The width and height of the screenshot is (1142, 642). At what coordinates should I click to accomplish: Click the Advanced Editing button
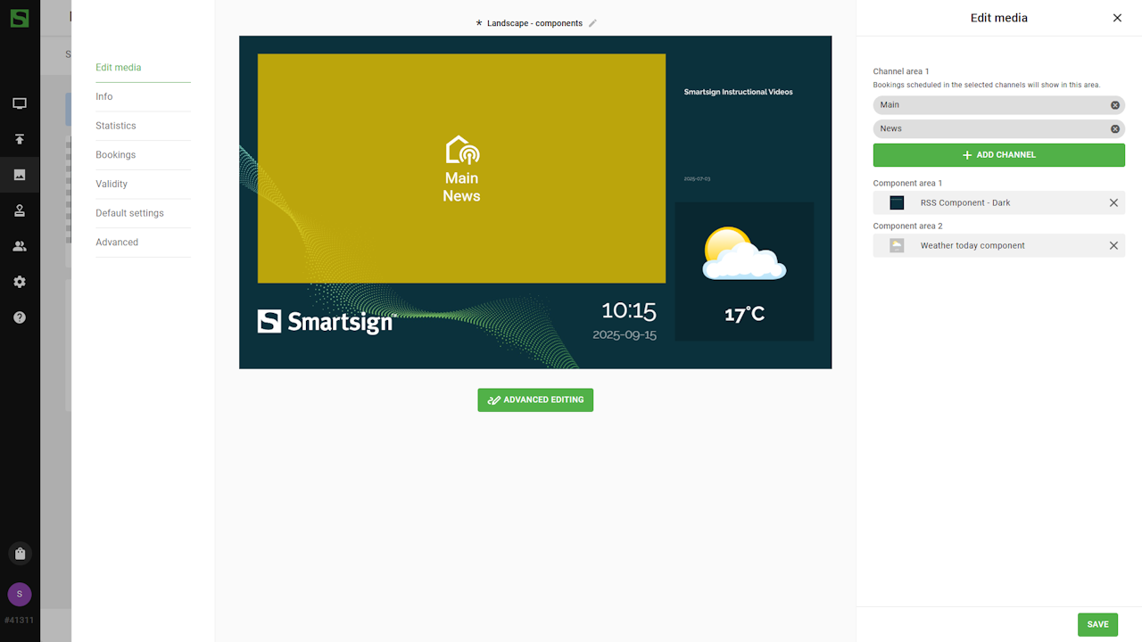tap(535, 400)
